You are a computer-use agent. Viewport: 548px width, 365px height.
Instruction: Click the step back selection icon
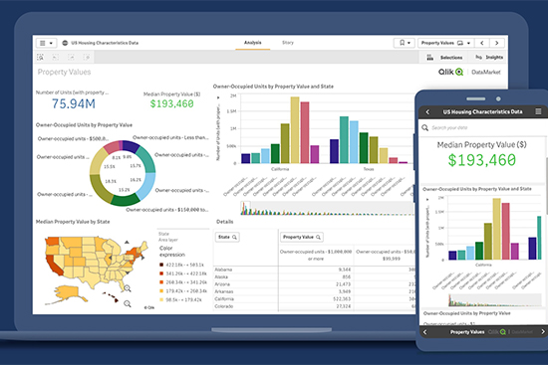coord(55,57)
